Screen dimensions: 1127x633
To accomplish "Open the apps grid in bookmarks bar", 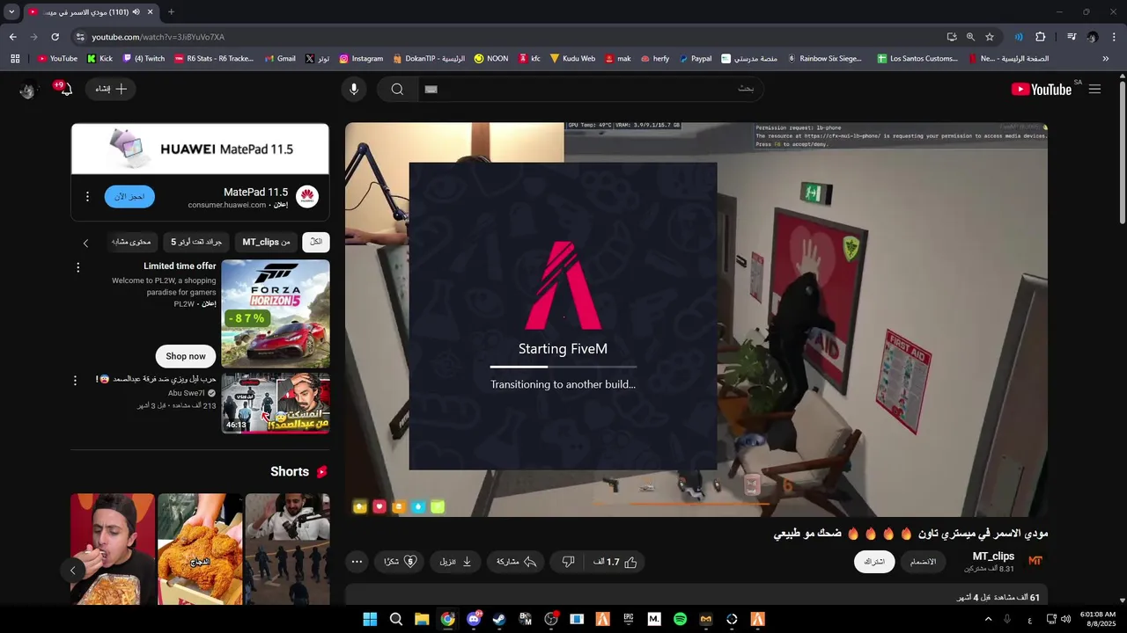I will (15, 59).
